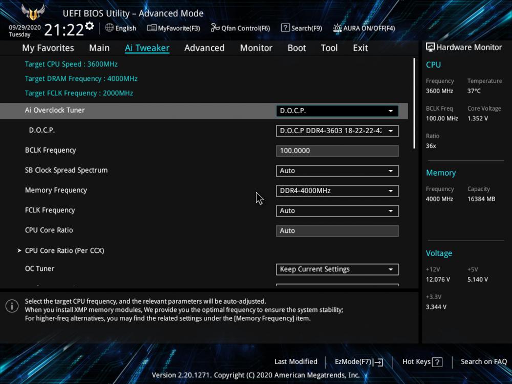
Task: Click CPU temperature value 37°C
Action: (474, 91)
